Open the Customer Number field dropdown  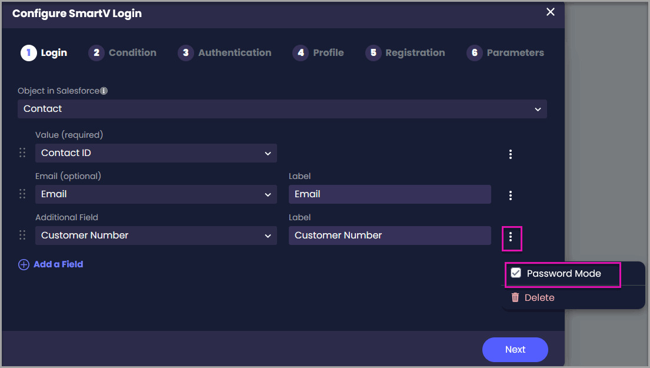pos(156,236)
